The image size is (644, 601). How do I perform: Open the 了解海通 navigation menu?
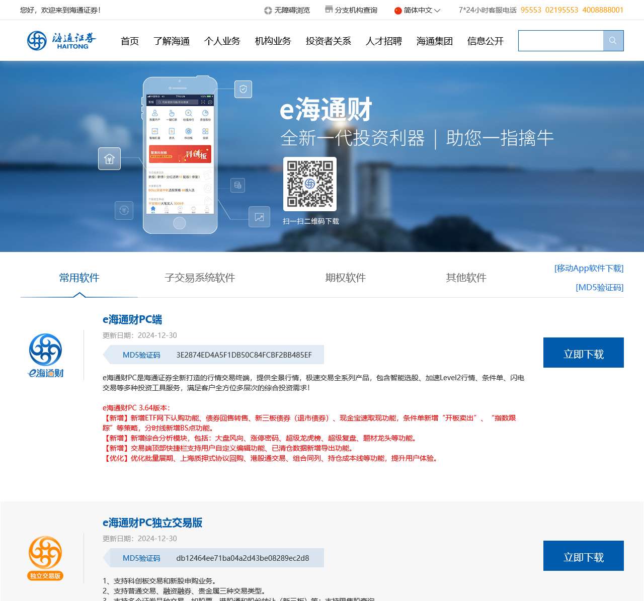click(x=172, y=41)
